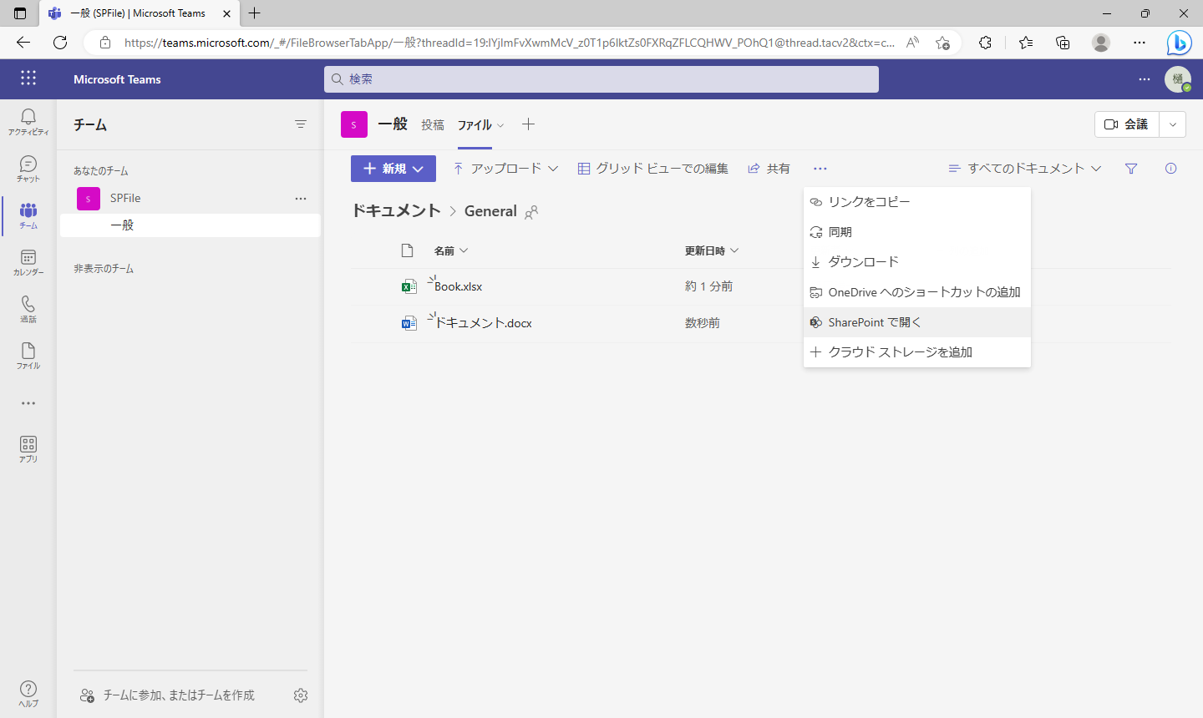The image size is (1203, 718).
Task: Choose 同期 from the menu
Action: (917, 232)
